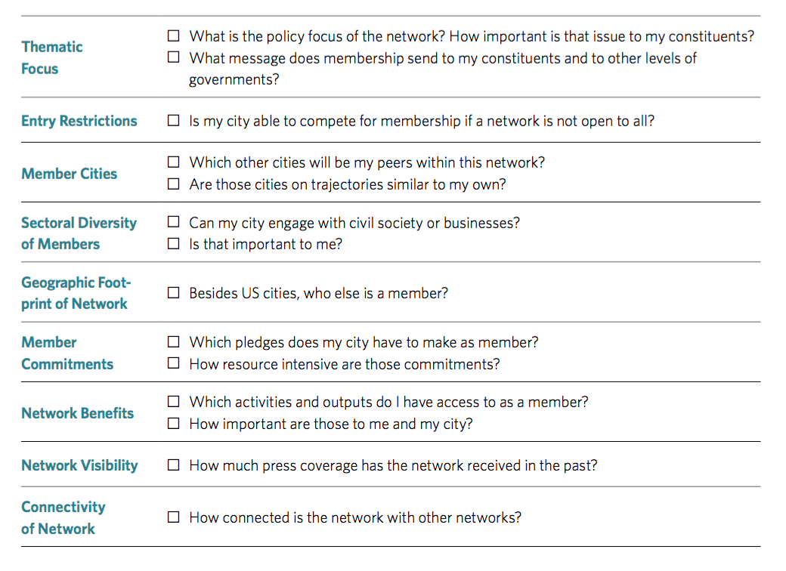Select the Thematic Focus heading
Viewport: 786px width, 571px height.
[52, 57]
